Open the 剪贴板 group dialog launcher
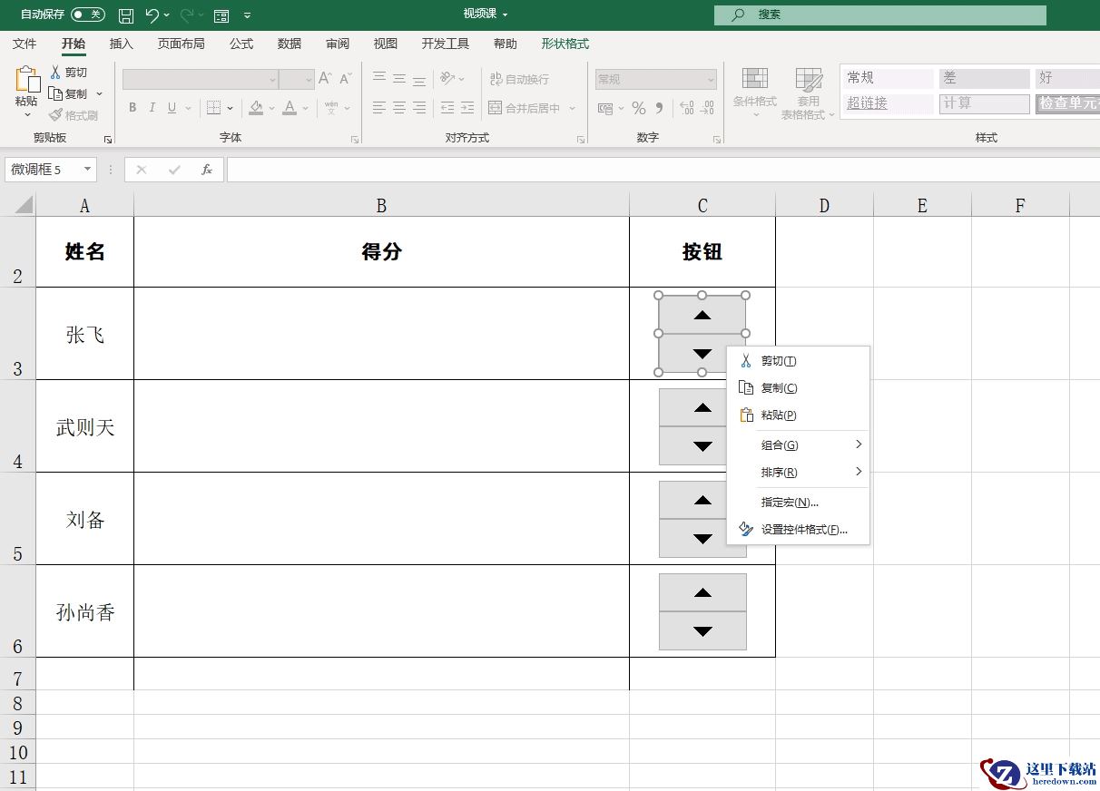 pyautogui.click(x=107, y=139)
